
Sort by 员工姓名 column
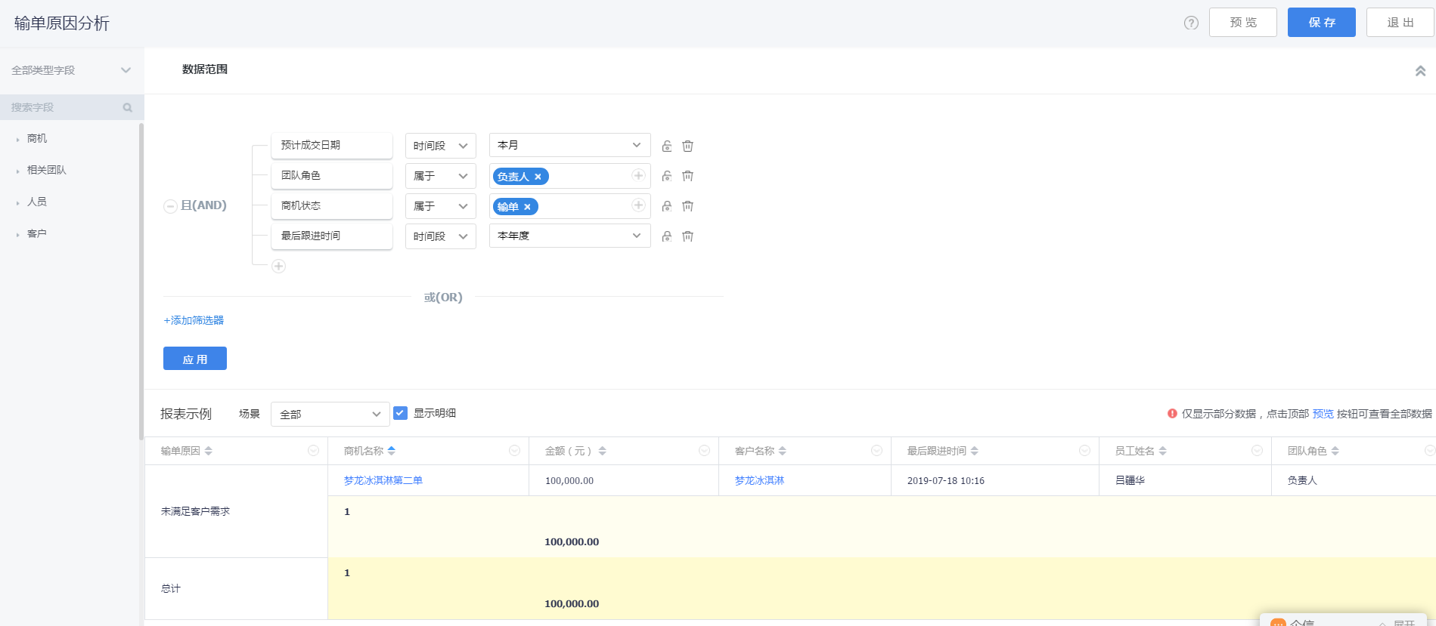1163,451
